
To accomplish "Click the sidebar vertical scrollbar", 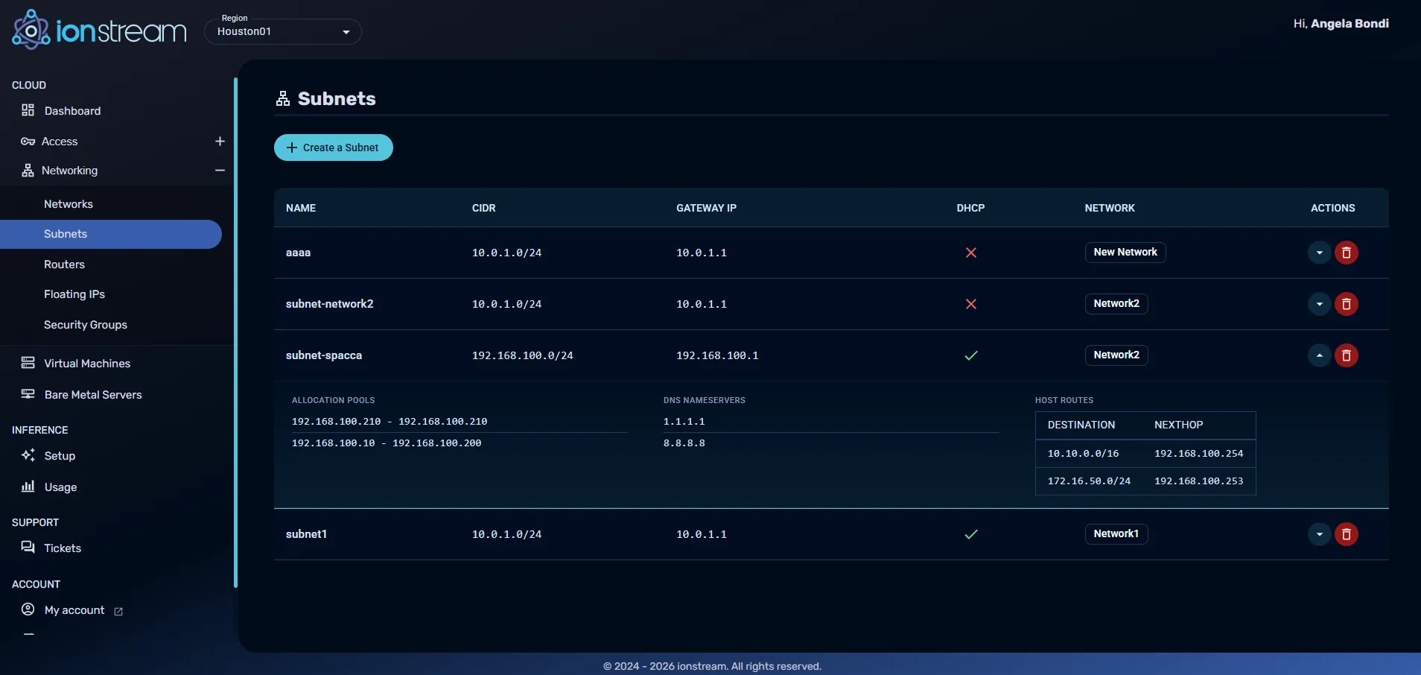I will [235, 332].
